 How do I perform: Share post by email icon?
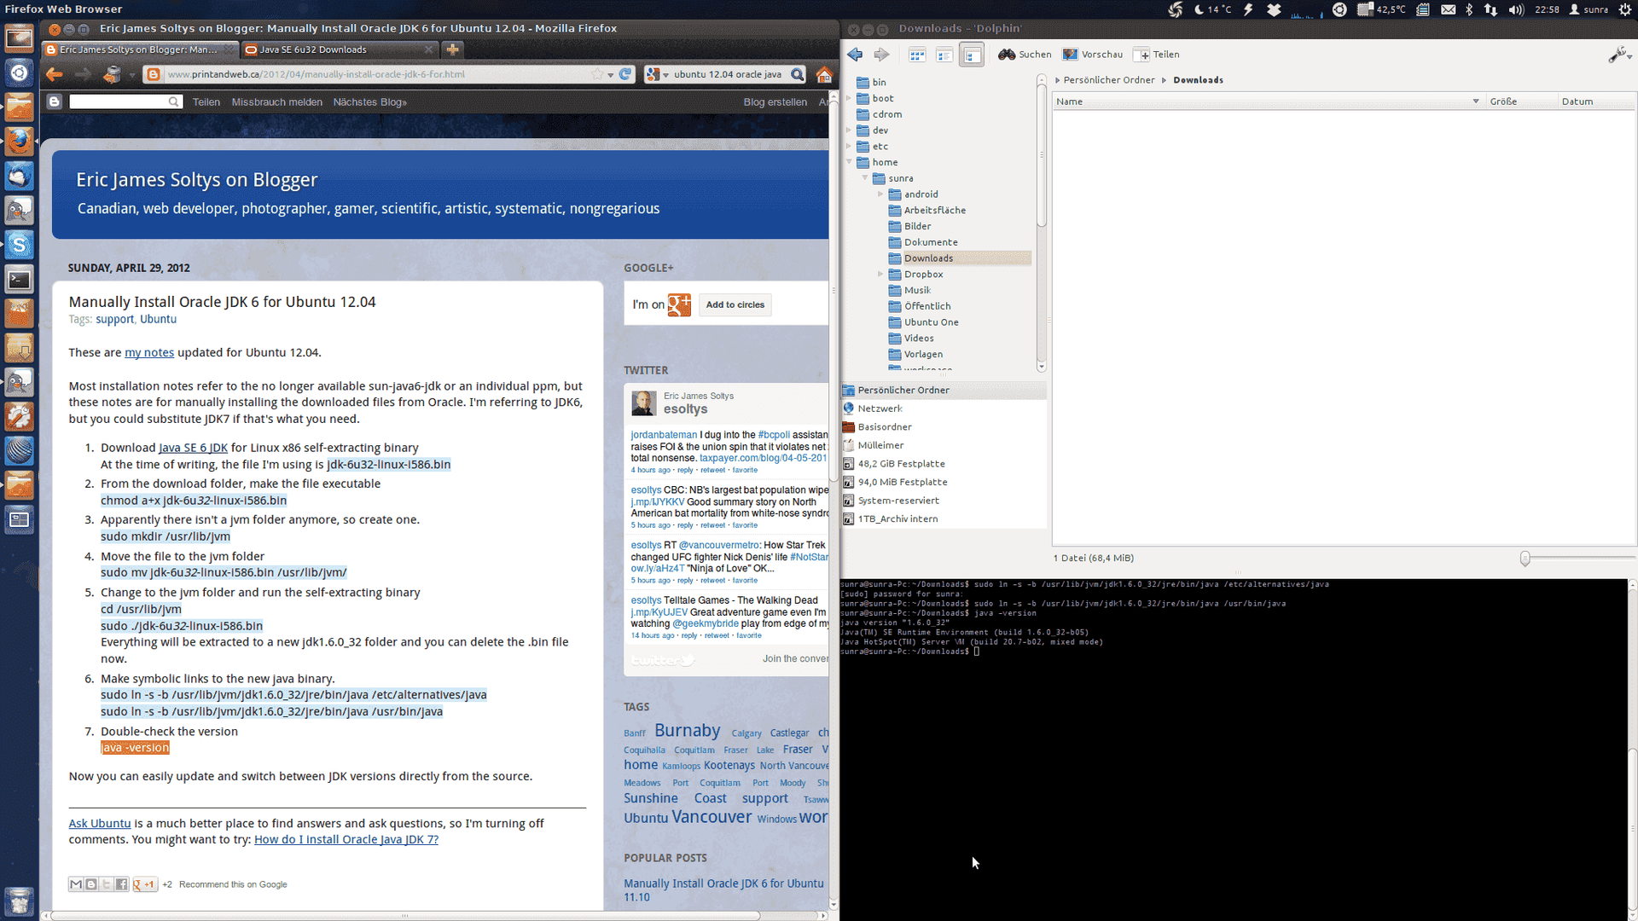coord(76,884)
